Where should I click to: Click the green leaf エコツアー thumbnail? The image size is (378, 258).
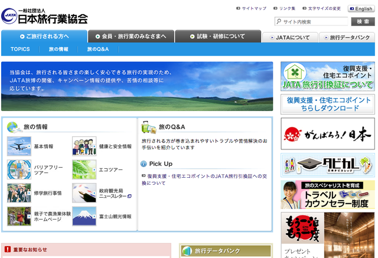tap(84, 169)
